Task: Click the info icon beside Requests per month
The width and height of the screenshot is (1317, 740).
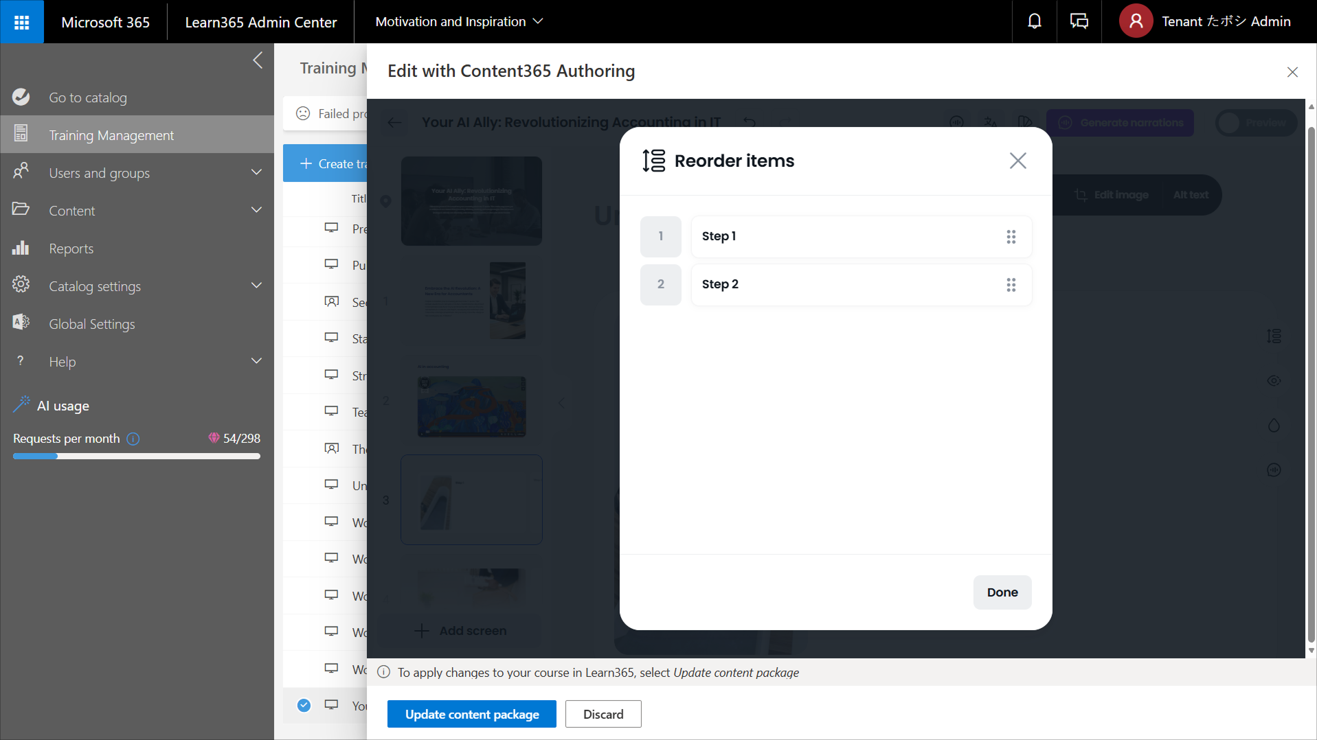Action: (133, 439)
